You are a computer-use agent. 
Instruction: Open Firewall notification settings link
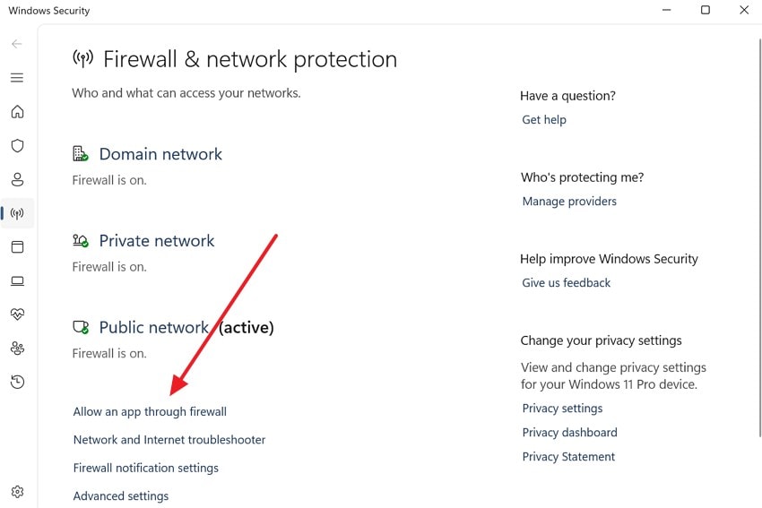click(x=146, y=468)
